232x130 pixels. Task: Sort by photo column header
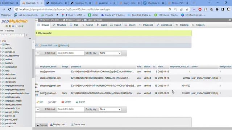pos(194,66)
